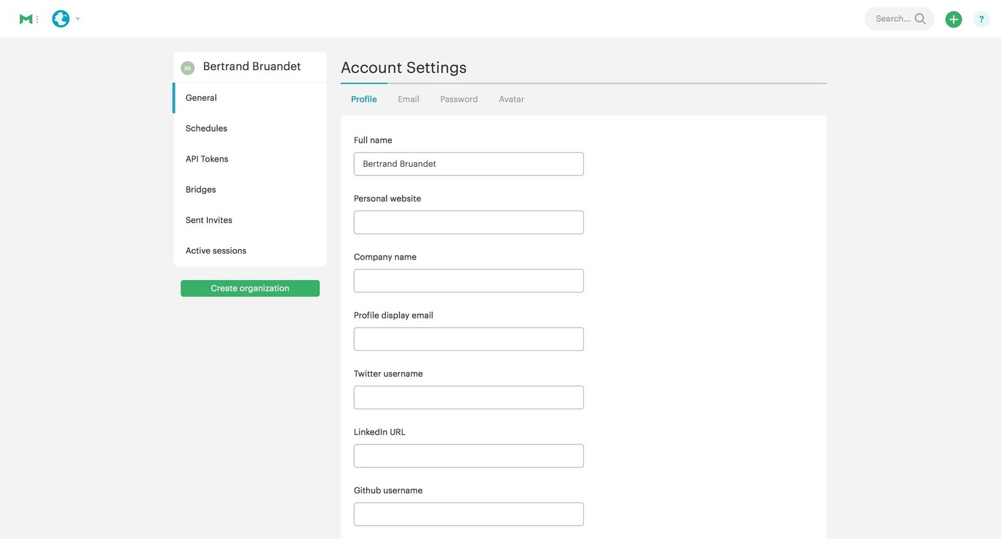Click the search magnifier icon
This screenshot has width=1001, height=539.
920,19
